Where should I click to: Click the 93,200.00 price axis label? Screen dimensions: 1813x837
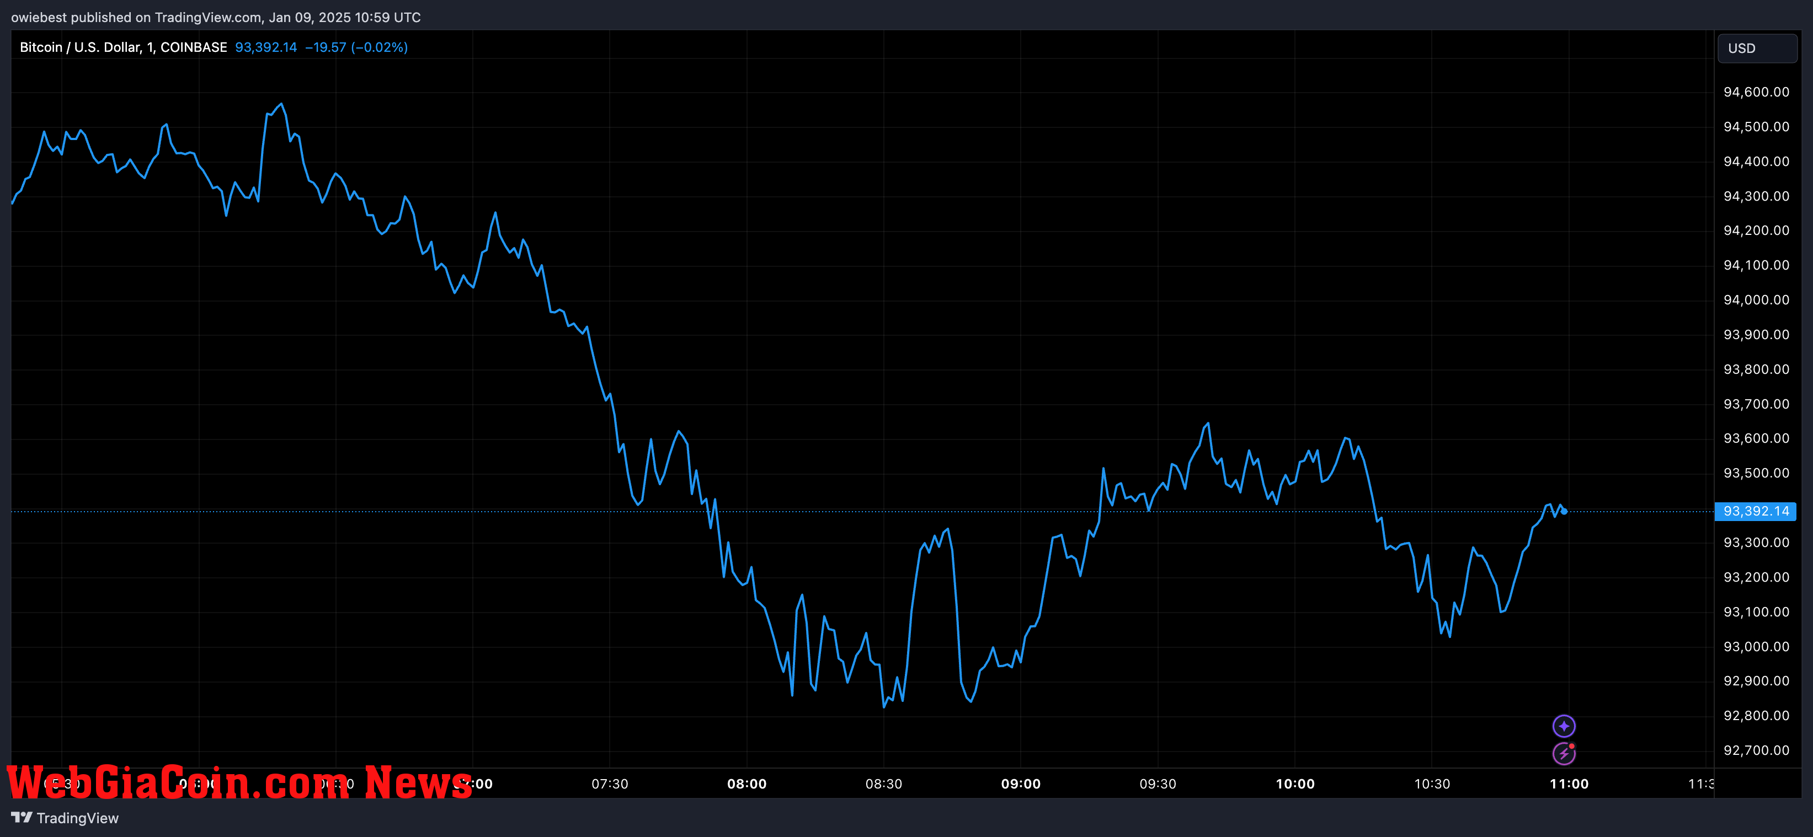point(1756,577)
